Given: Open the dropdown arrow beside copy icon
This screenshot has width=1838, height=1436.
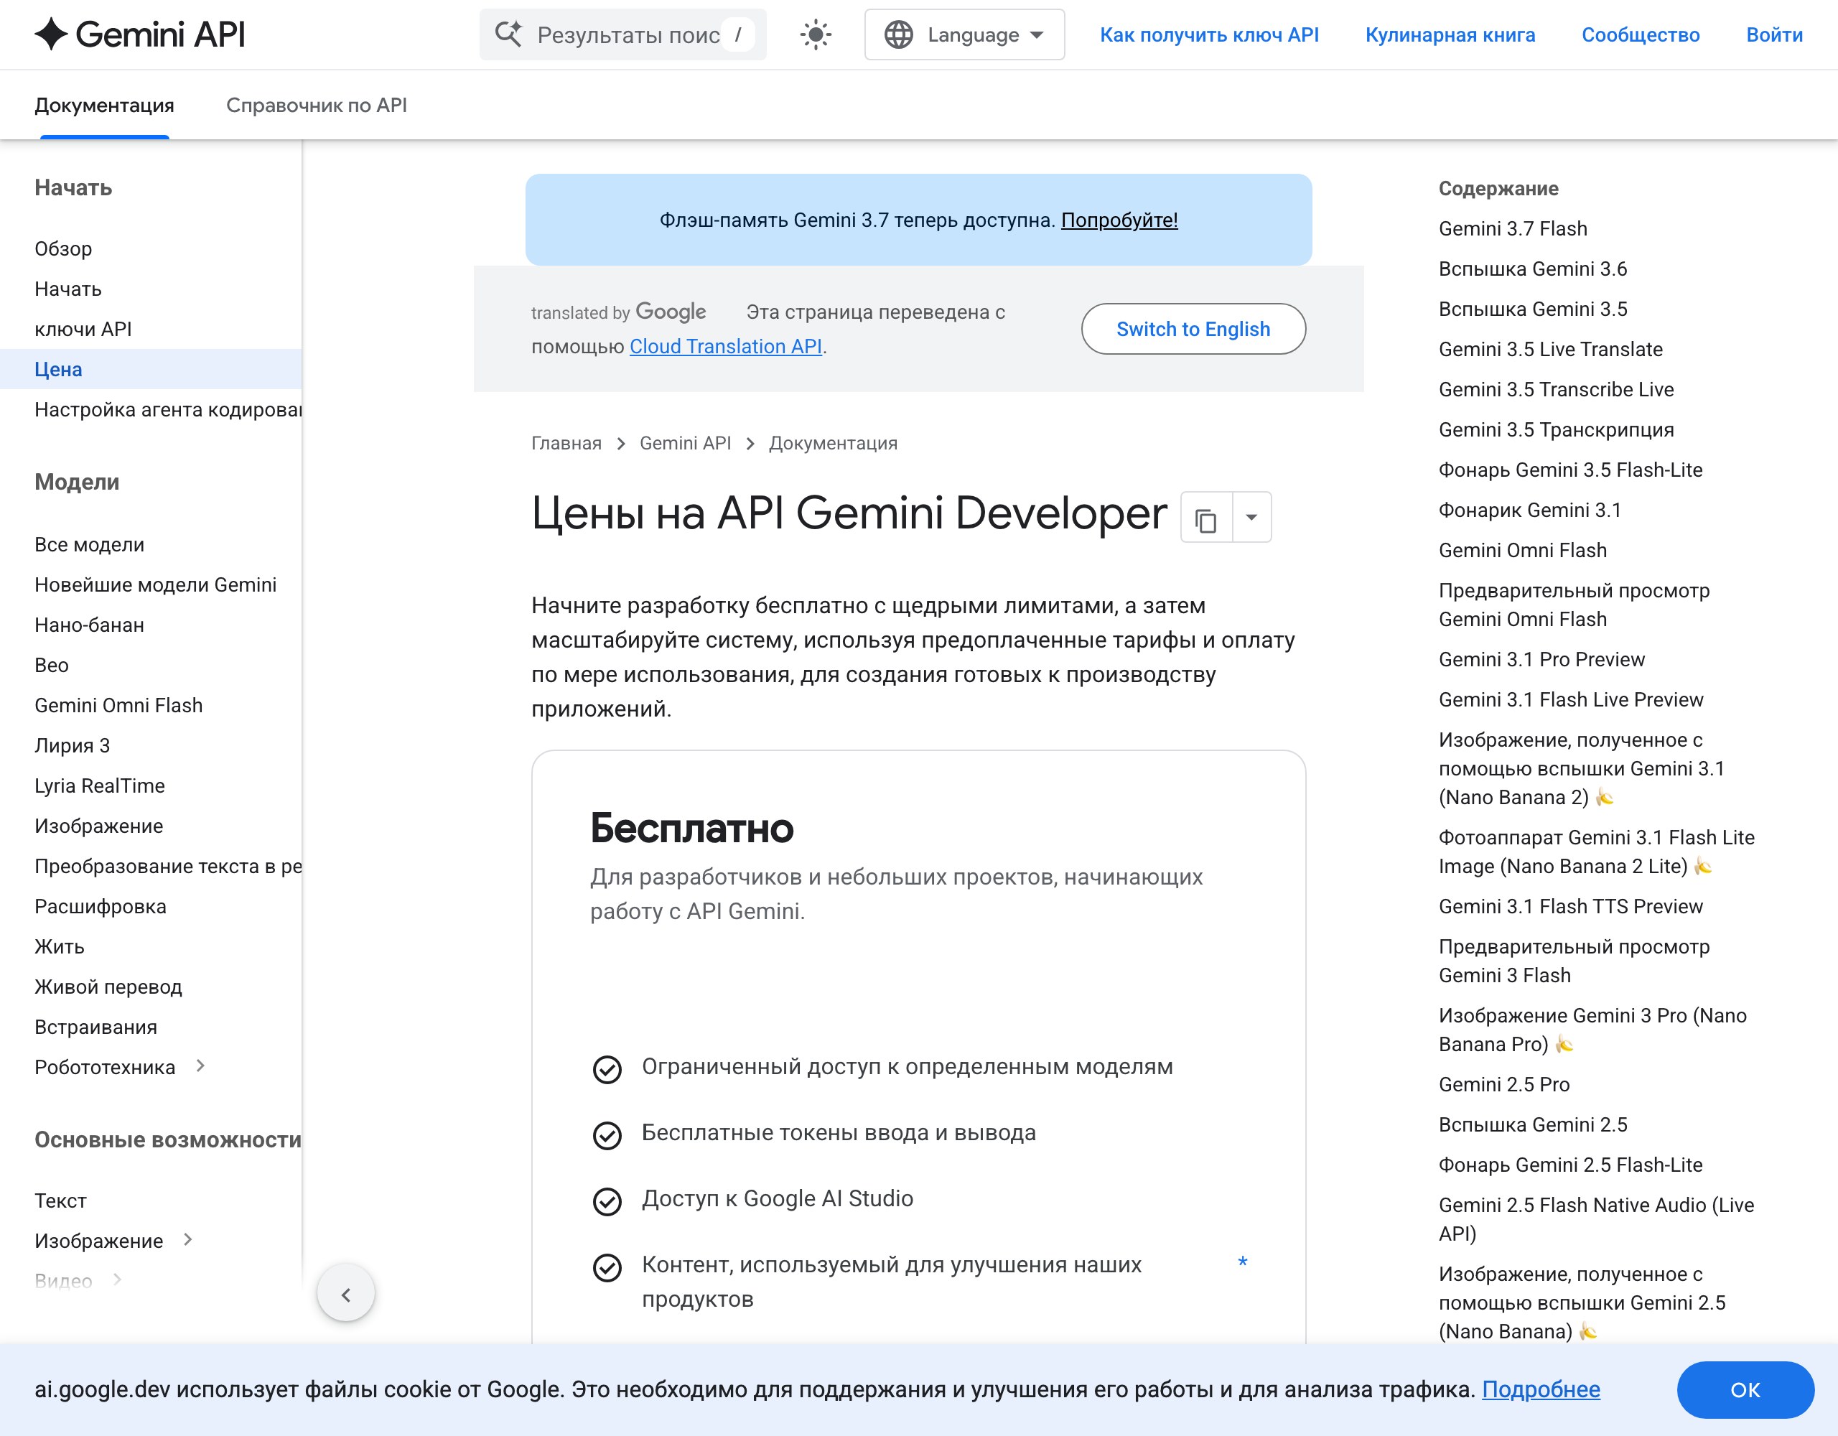Looking at the screenshot, I should (1252, 517).
